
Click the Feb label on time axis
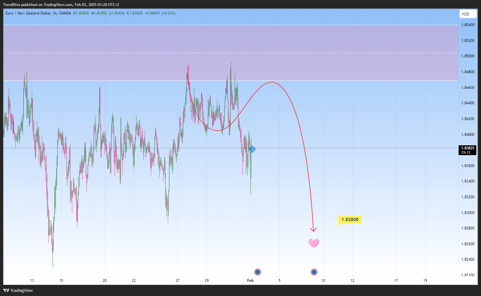tap(250, 280)
